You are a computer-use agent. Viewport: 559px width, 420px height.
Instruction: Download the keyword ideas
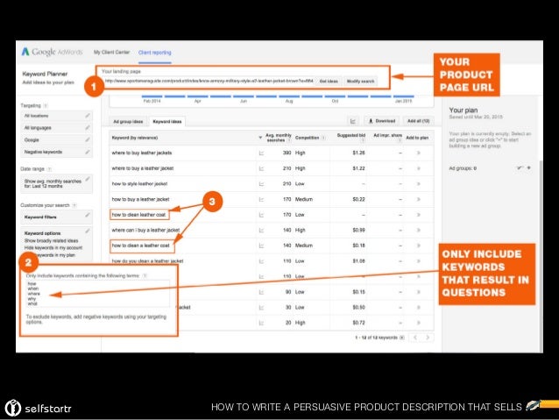click(x=382, y=121)
